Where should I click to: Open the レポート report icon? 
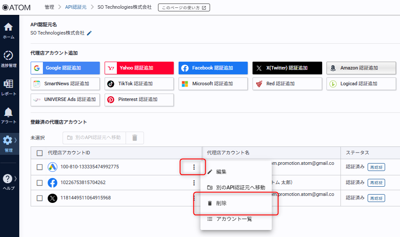pyautogui.click(x=8, y=86)
